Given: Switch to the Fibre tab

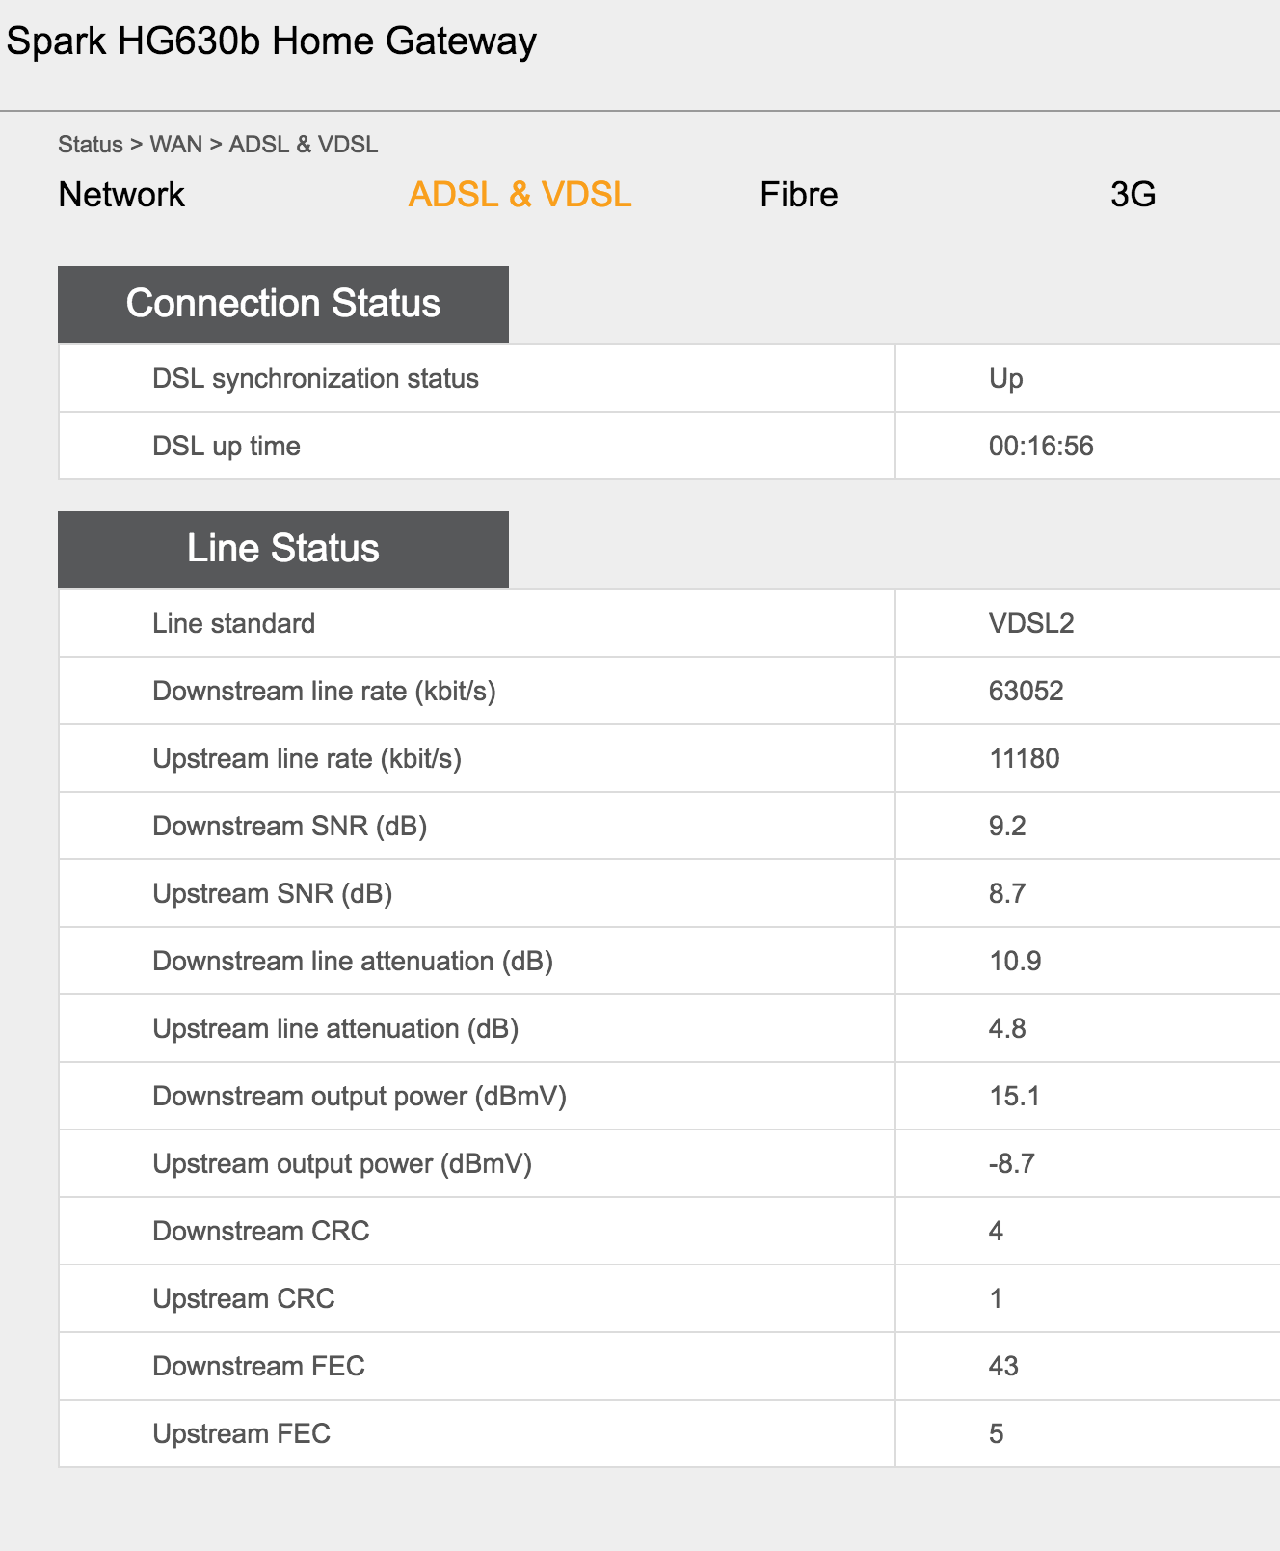Looking at the screenshot, I should coord(798,195).
